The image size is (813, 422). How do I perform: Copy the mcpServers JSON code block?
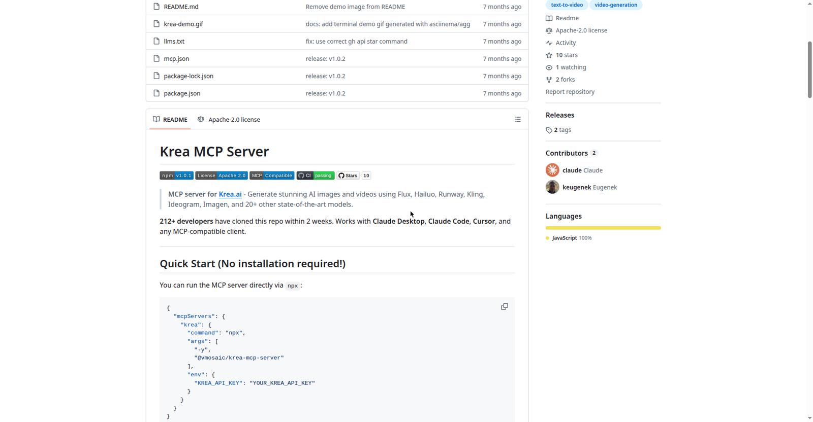point(504,307)
